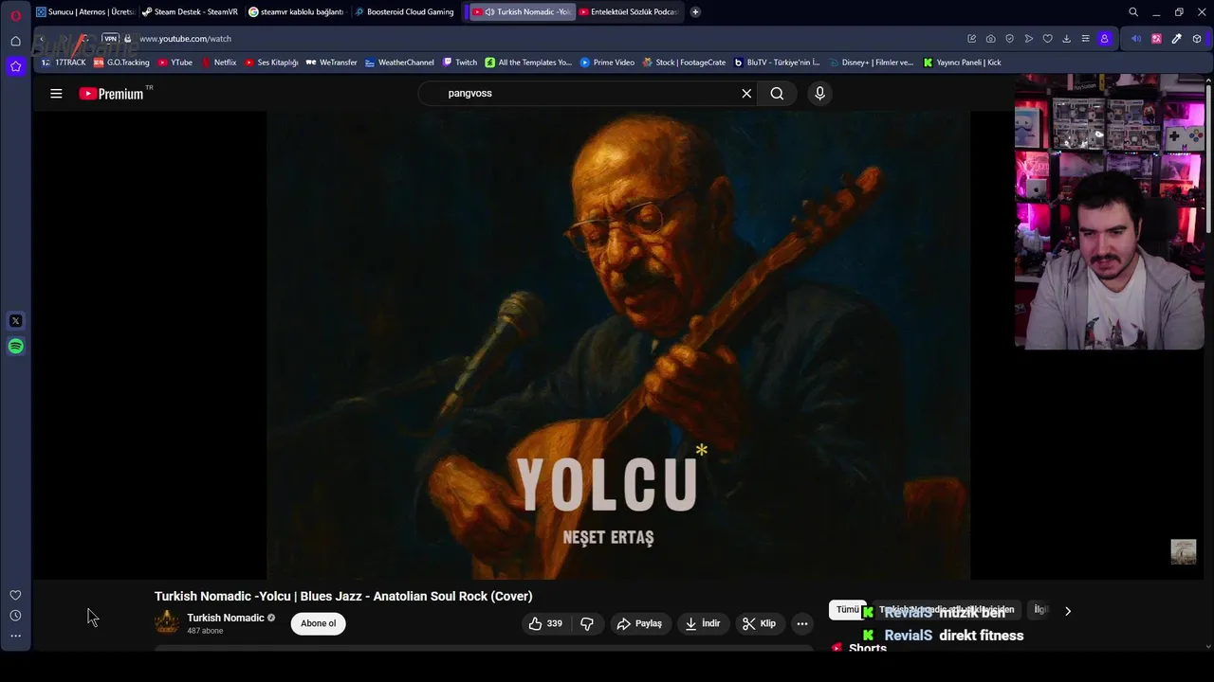Switch to Sunucu | Aternos tab
This screenshot has width=1214, height=682.
coord(85,12)
